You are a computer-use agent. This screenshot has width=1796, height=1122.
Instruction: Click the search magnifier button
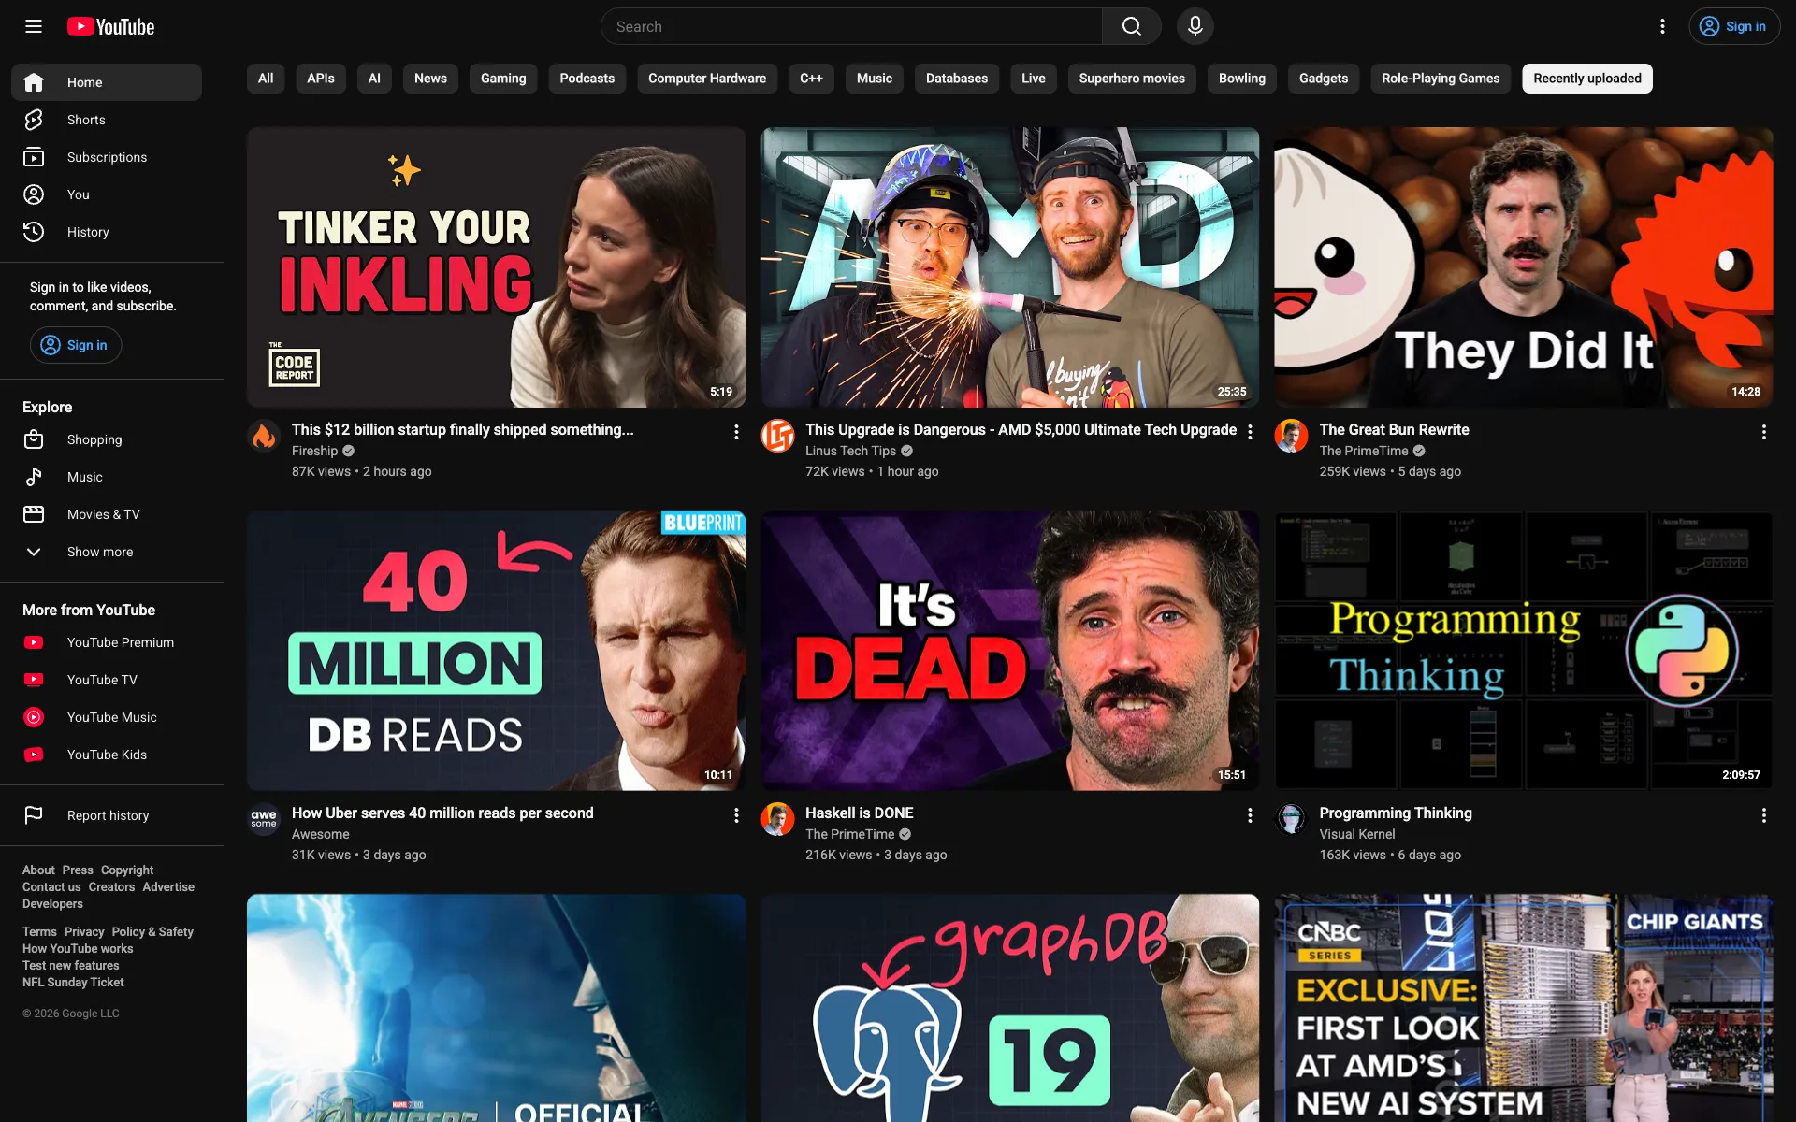(1131, 26)
